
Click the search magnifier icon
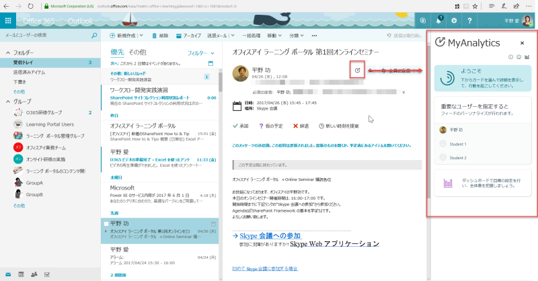[x=94, y=36]
